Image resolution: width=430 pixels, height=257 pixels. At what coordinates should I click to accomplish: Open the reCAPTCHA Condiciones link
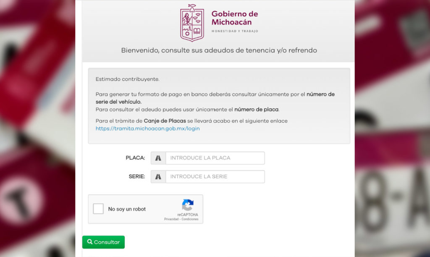(190, 219)
